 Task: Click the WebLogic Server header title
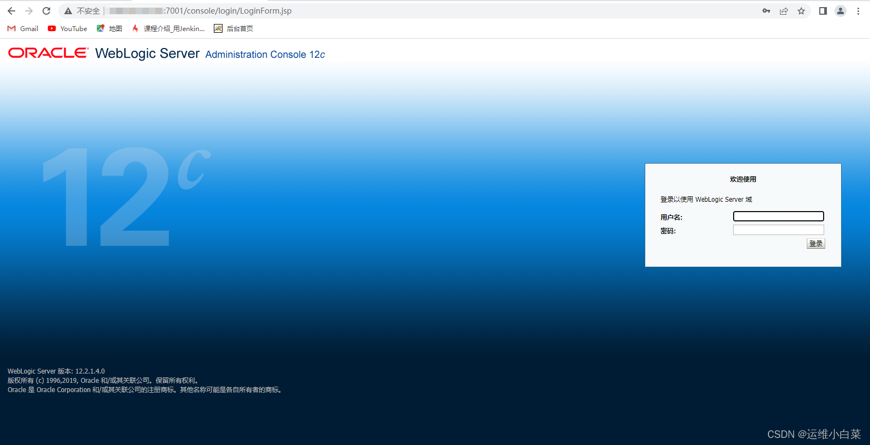[147, 53]
